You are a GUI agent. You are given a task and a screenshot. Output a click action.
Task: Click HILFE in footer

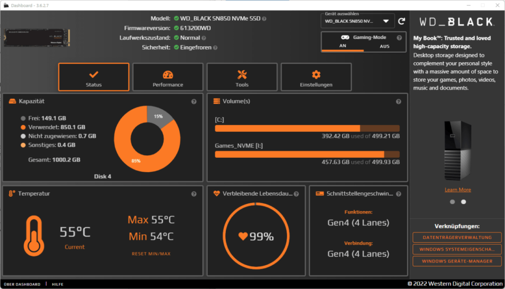pos(58,284)
